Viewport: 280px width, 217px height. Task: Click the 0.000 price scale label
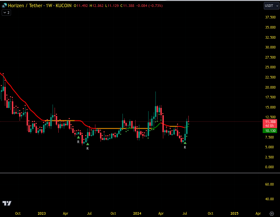(270, 167)
